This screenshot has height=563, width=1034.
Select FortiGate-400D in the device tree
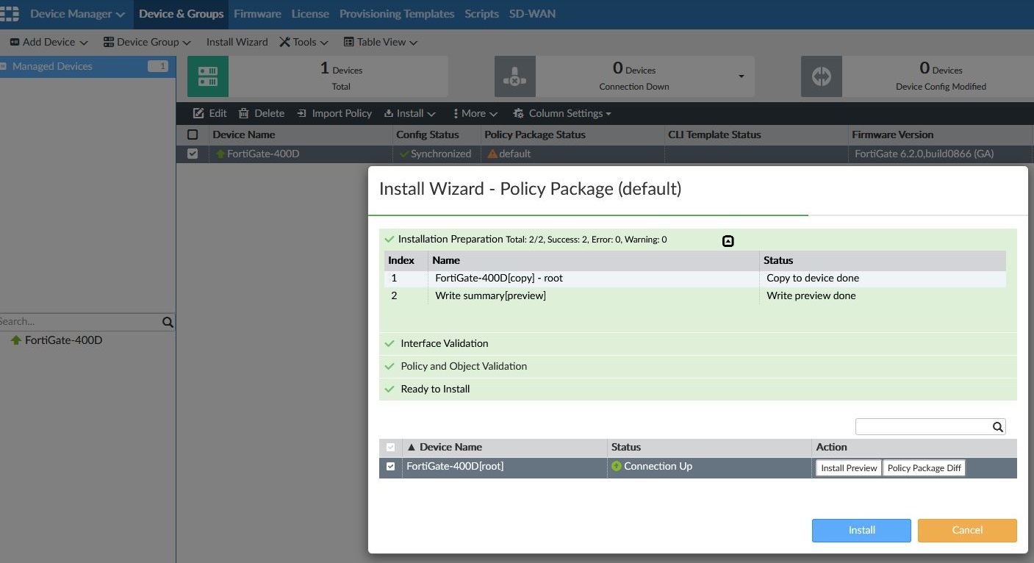63,340
